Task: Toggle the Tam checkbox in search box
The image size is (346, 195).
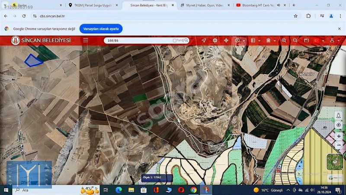Action: tap(175, 41)
